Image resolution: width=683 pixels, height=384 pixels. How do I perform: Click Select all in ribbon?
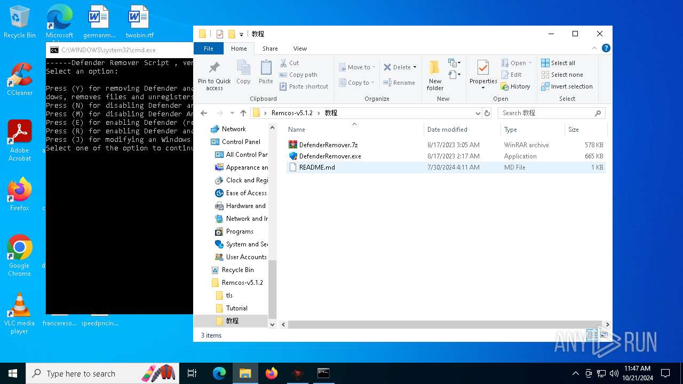(x=558, y=63)
